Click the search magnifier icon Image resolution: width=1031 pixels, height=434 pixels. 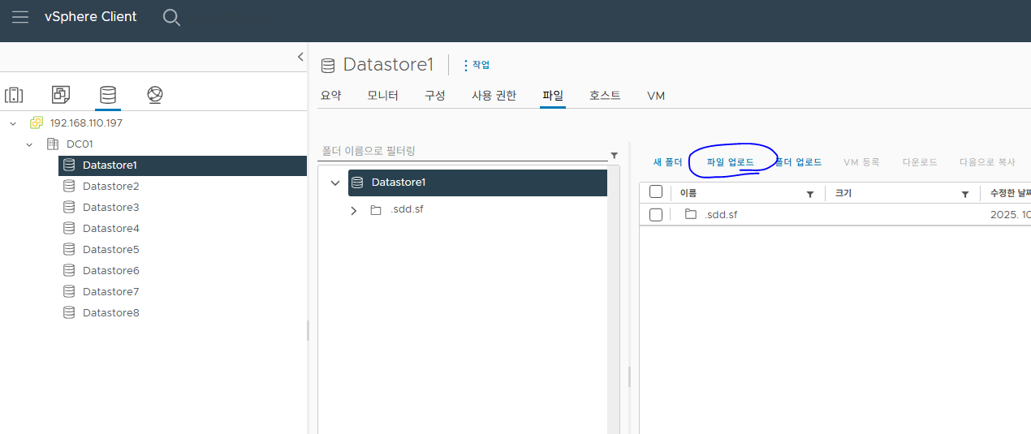[171, 18]
